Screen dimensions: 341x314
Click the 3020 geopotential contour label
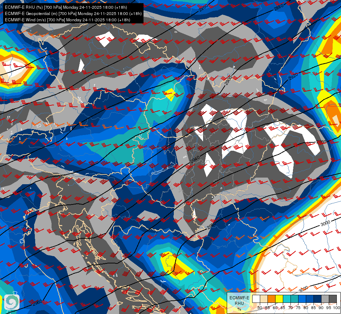(x=303, y=289)
